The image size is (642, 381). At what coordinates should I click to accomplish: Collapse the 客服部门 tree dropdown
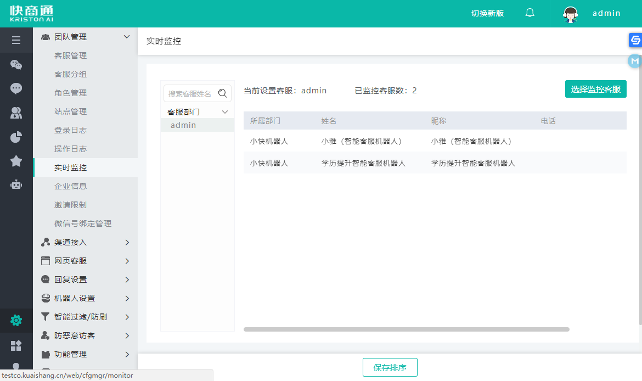pyautogui.click(x=224, y=112)
